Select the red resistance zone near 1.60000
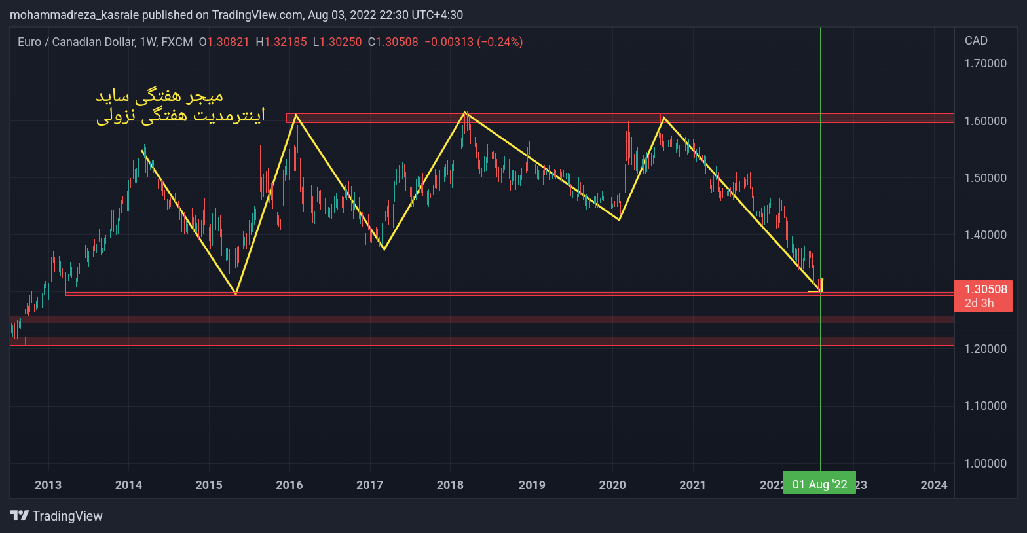Image resolution: width=1027 pixels, height=533 pixels. click(x=620, y=119)
